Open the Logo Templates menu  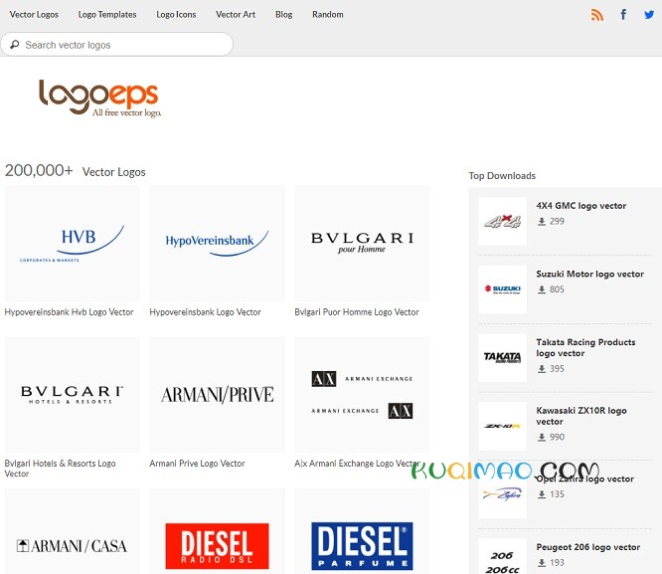coord(107,14)
